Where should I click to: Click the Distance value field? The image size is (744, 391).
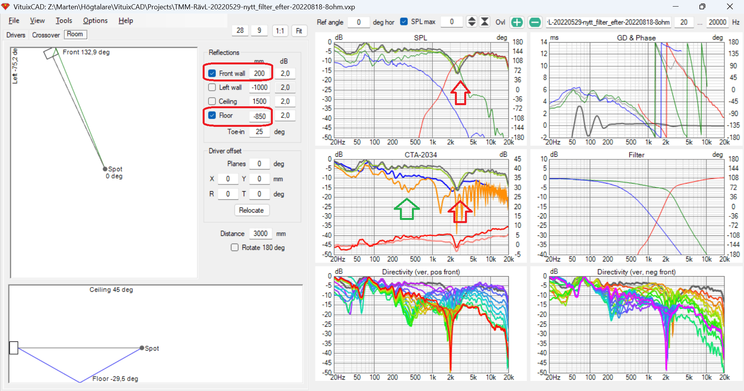pyautogui.click(x=260, y=234)
